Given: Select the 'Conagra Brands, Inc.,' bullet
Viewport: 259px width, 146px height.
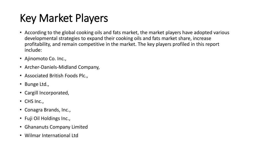Looking at the screenshot, I should click(48, 110).
